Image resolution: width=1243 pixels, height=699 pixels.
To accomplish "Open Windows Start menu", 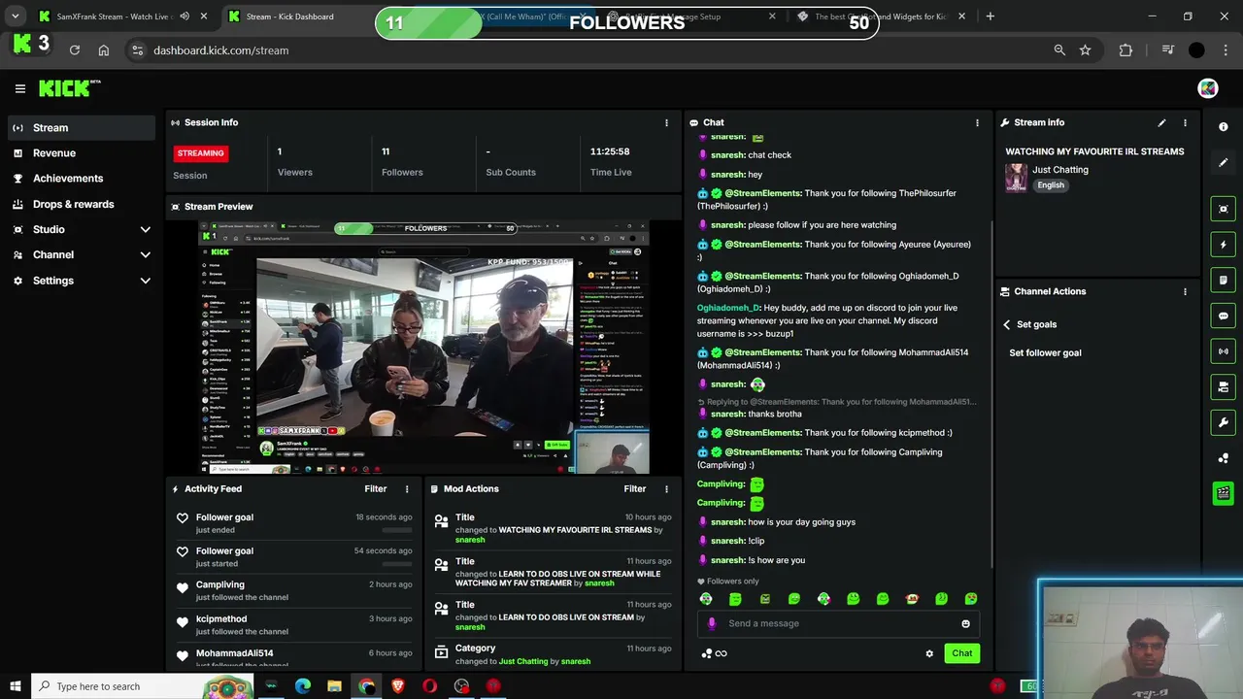I will pyautogui.click(x=16, y=686).
